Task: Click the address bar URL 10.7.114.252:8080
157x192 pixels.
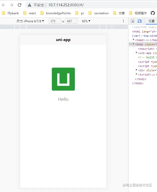Action: point(66,5)
